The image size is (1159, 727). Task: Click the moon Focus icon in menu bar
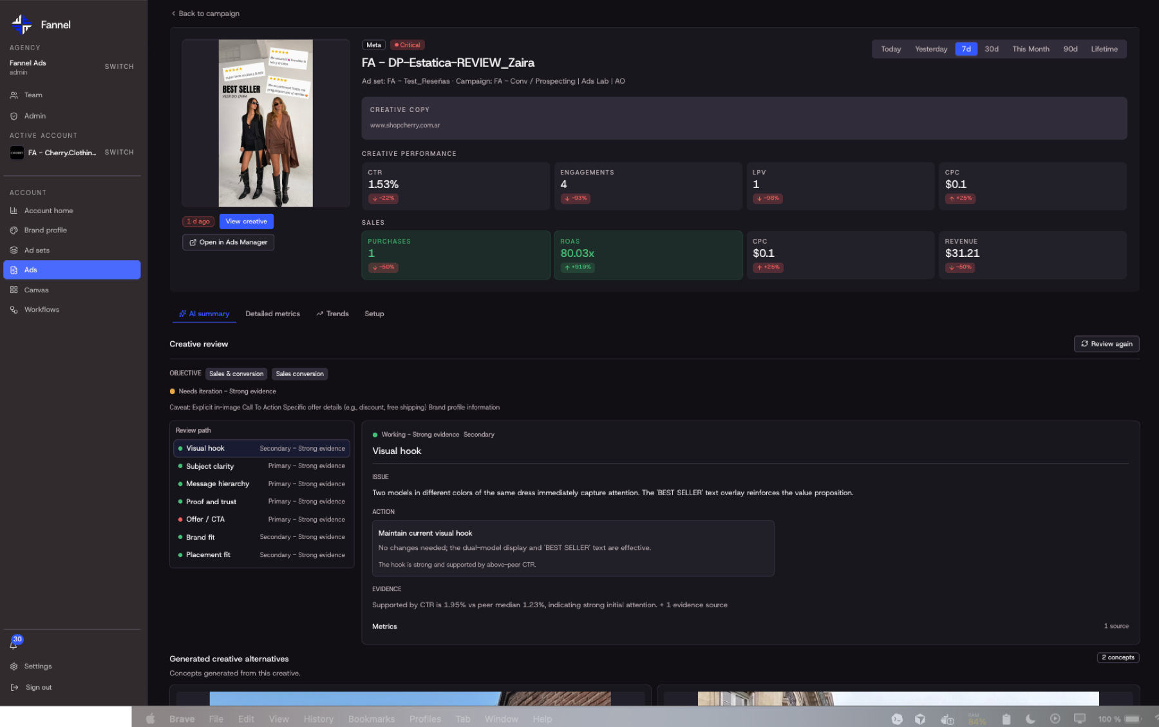(x=1030, y=719)
